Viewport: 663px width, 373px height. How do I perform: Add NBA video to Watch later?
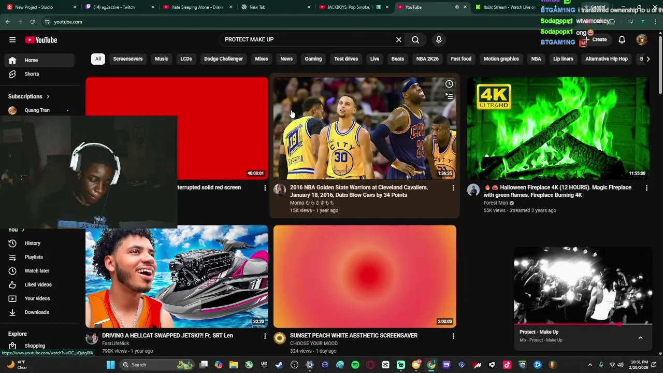click(449, 84)
